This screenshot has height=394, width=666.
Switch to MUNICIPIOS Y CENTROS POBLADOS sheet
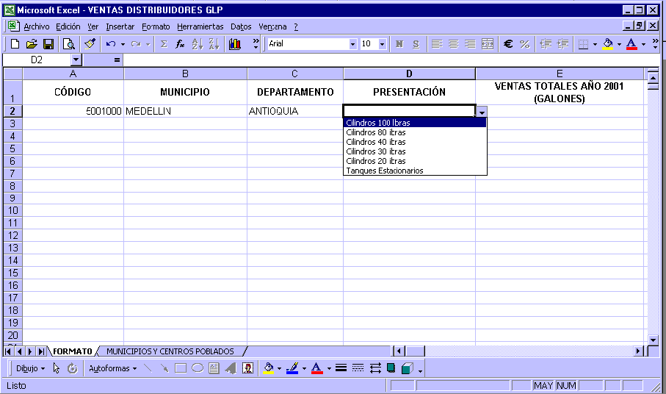[x=170, y=351]
